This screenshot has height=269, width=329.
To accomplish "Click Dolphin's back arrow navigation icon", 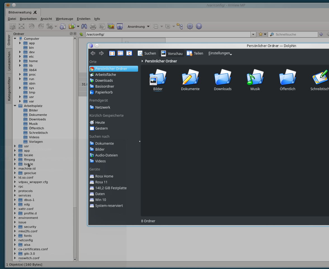I will pos(93,53).
